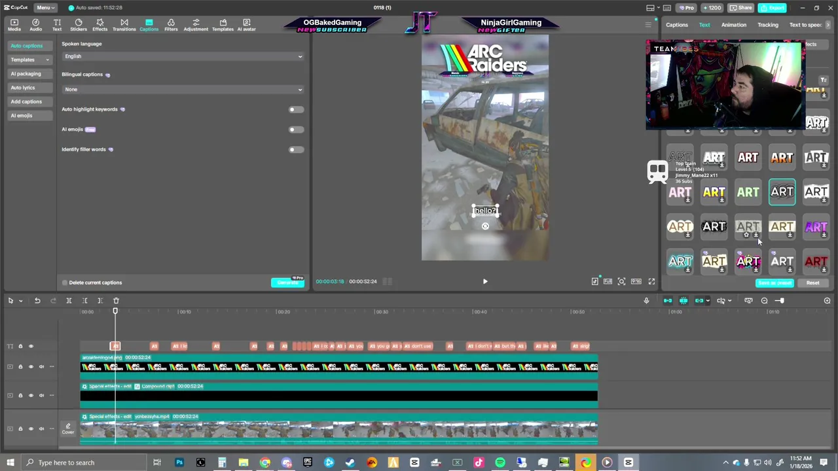This screenshot has width=838, height=471.
Task: Click the Generate captions button
Action: (x=288, y=282)
